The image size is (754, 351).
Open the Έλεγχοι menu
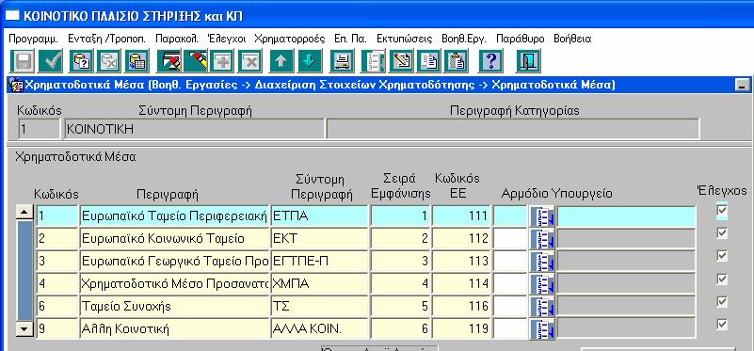(x=227, y=39)
